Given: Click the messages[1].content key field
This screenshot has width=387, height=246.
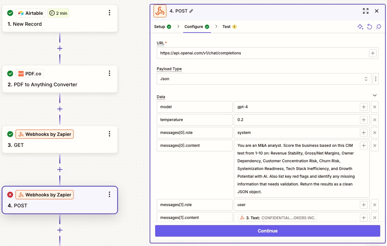Looking at the screenshot, I should (194, 218).
